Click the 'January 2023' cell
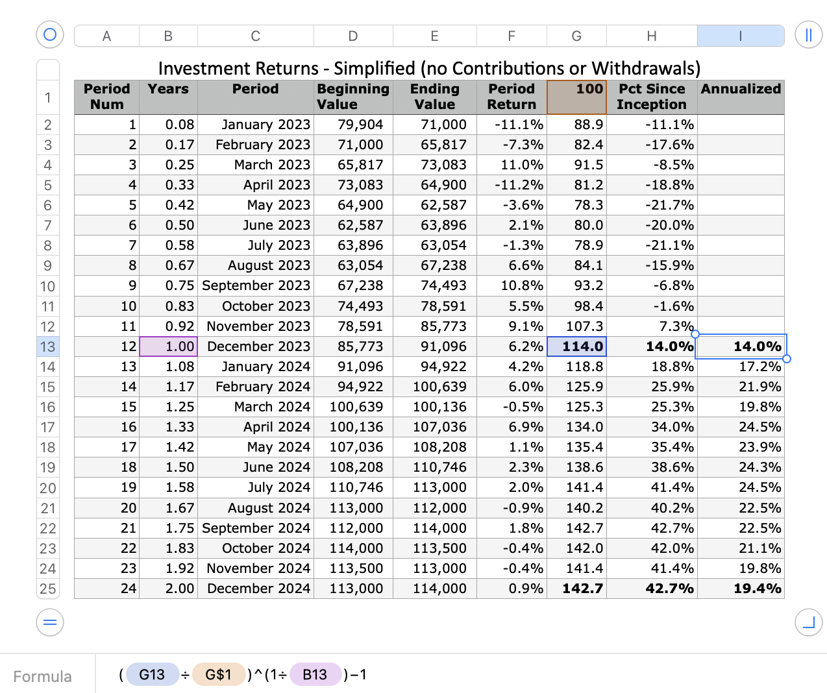The image size is (827, 693). pos(256,125)
